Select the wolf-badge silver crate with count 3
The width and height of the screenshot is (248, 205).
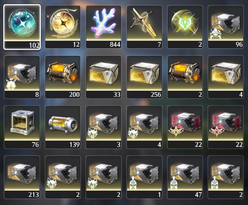[x=104, y=127]
